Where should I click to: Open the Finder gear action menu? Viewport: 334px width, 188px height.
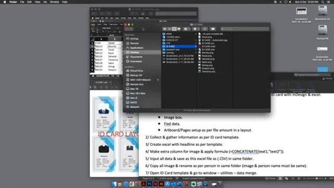(196, 29)
